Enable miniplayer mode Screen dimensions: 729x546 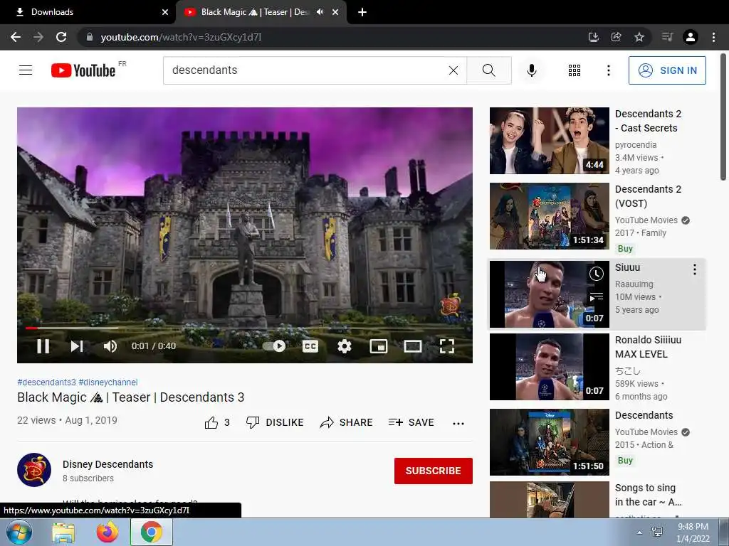[x=379, y=346]
